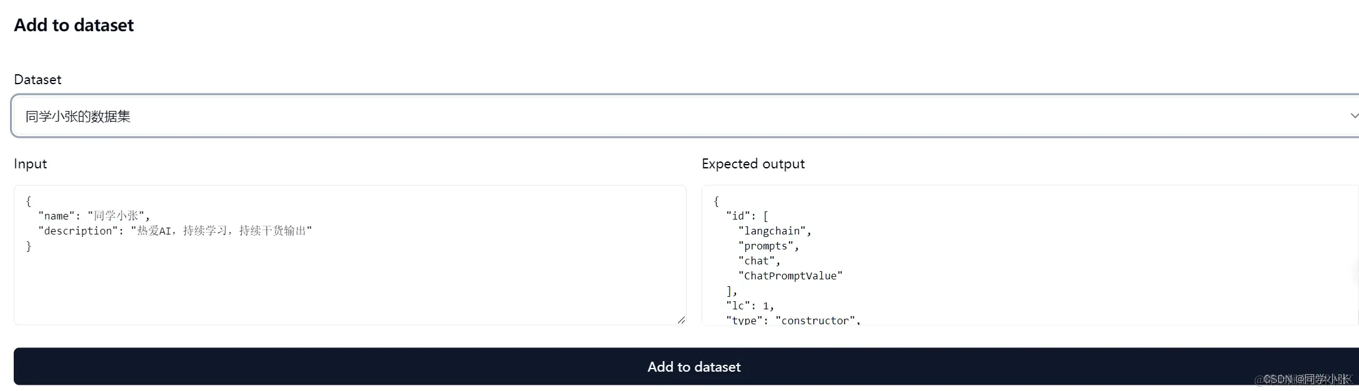Image resolution: width=1359 pixels, height=391 pixels.
Task: Click the "chat" entry in Expected output
Action: click(758, 261)
